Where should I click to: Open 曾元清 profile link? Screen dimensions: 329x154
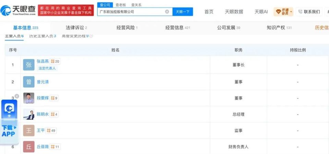(42, 82)
